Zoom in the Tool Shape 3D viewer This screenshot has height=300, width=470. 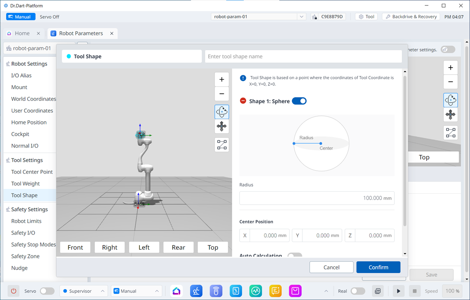(222, 80)
